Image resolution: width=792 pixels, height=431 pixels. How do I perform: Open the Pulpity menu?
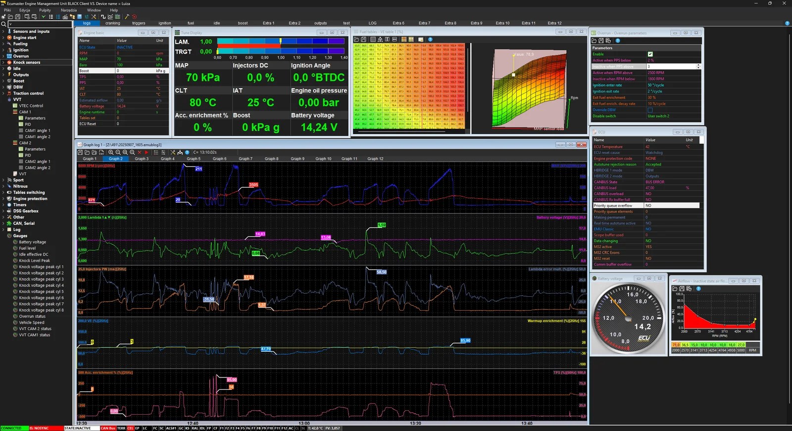(x=45, y=10)
